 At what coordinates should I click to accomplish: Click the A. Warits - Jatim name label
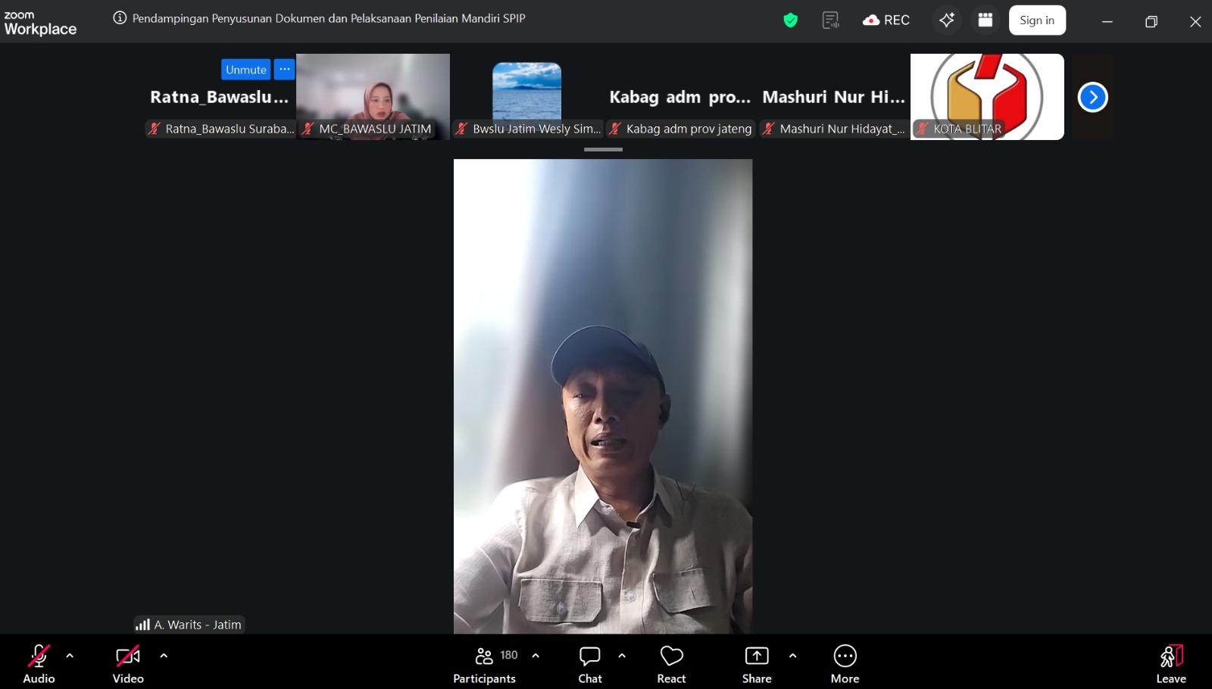(x=198, y=625)
